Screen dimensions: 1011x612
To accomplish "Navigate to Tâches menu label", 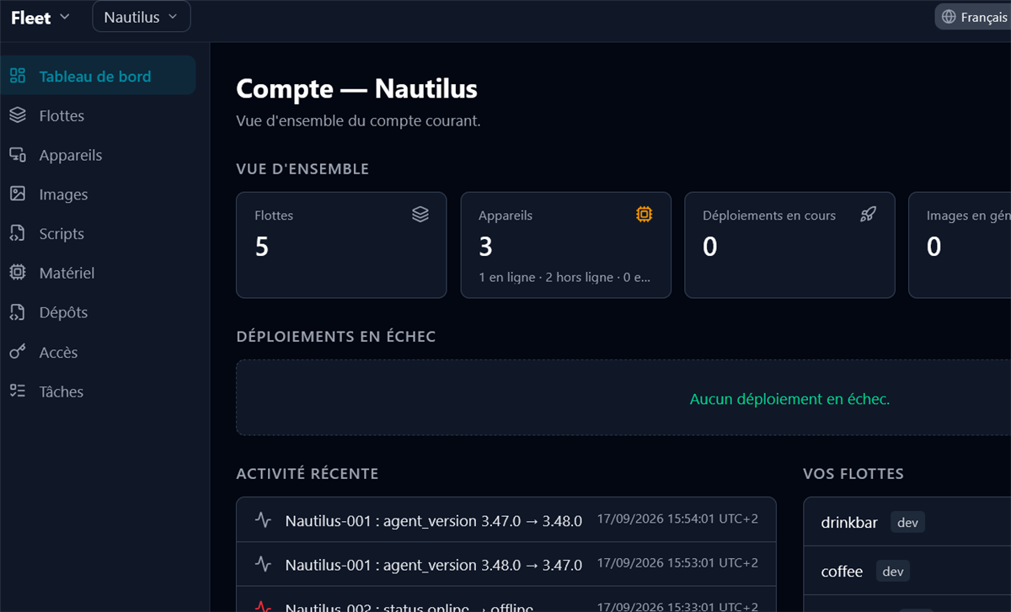I will coord(62,391).
